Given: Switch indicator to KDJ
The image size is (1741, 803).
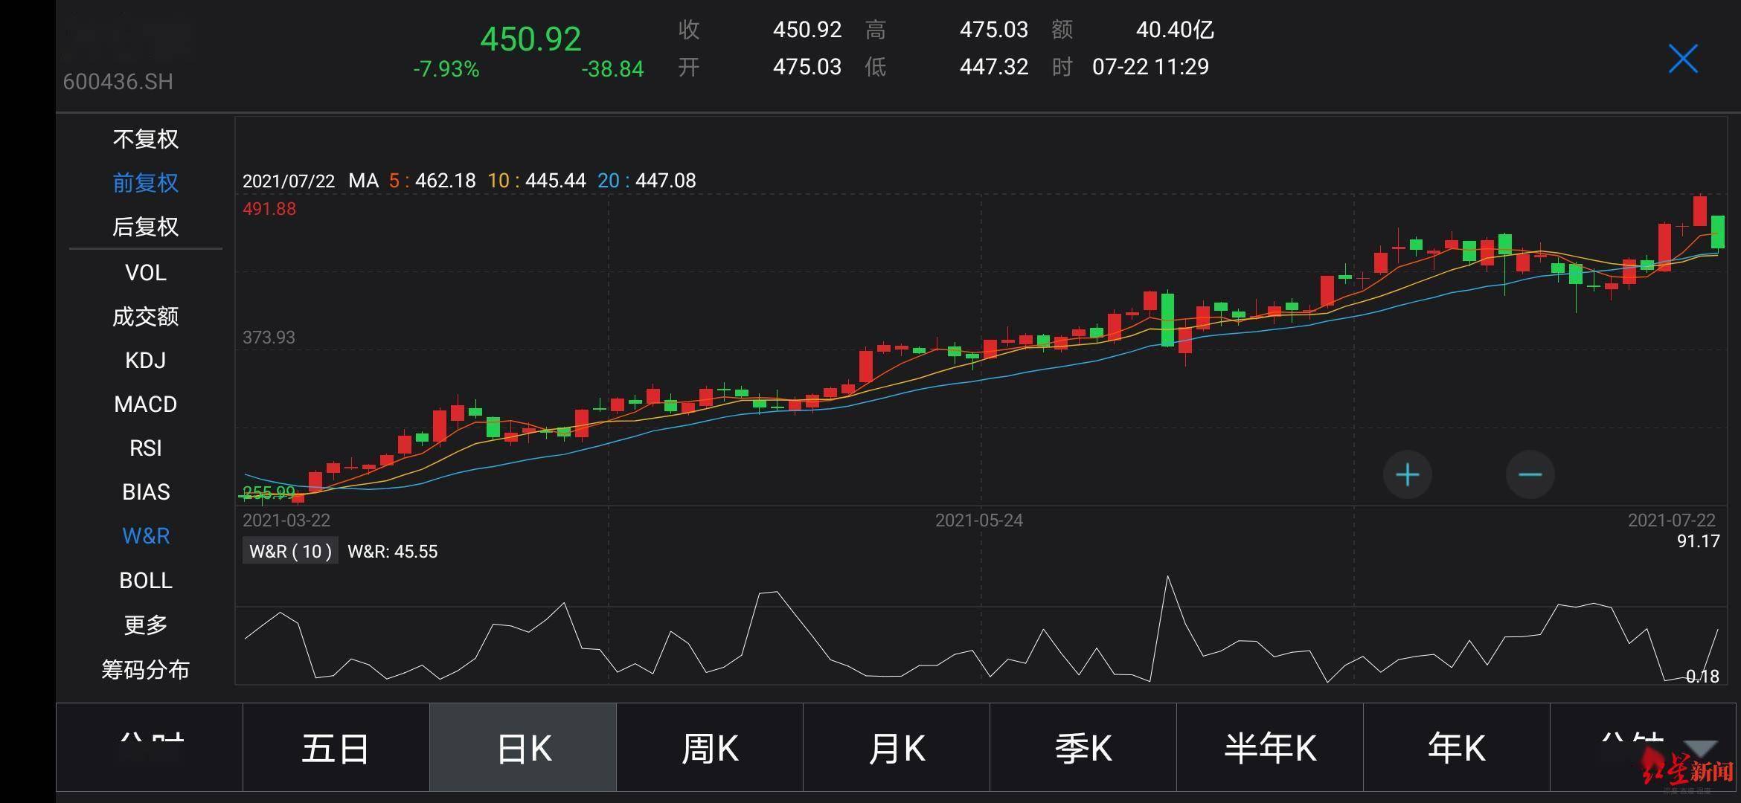Looking at the screenshot, I should [146, 361].
